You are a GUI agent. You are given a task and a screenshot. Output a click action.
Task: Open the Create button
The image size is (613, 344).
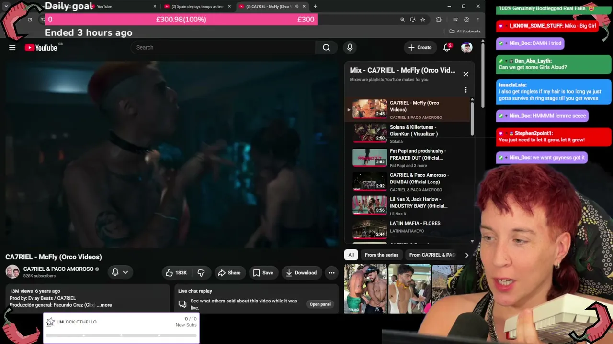(420, 47)
